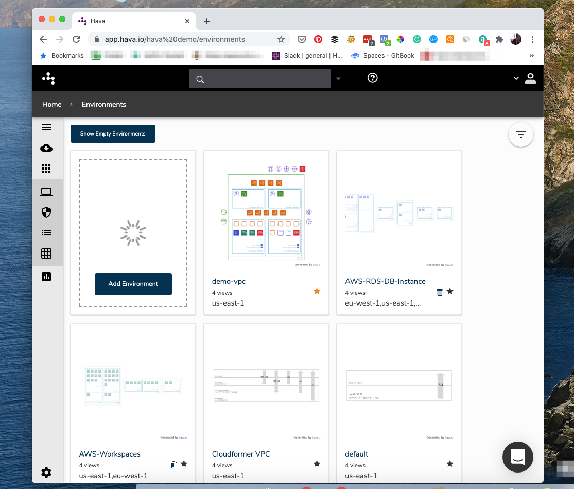Open the filter button on the right
The height and width of the screenshot is (489, 574).
click(520, 134)
